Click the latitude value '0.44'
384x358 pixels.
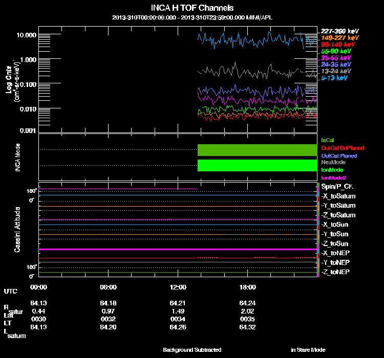(x=39, y=311)
